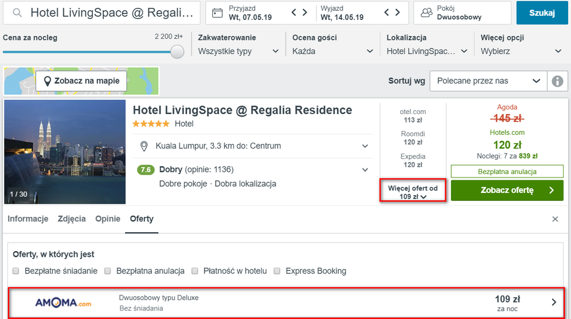Screen dimensions: 571x319
Task: Open Roomdi 120 zł offer
Action: point(413,138)
